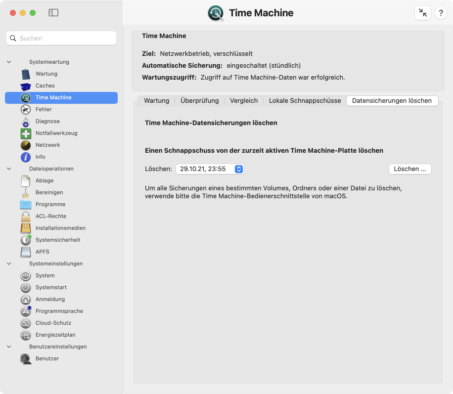453x394 pixels.
Task: Switch to the Wartung tab
Action: [x=157, y=101]
